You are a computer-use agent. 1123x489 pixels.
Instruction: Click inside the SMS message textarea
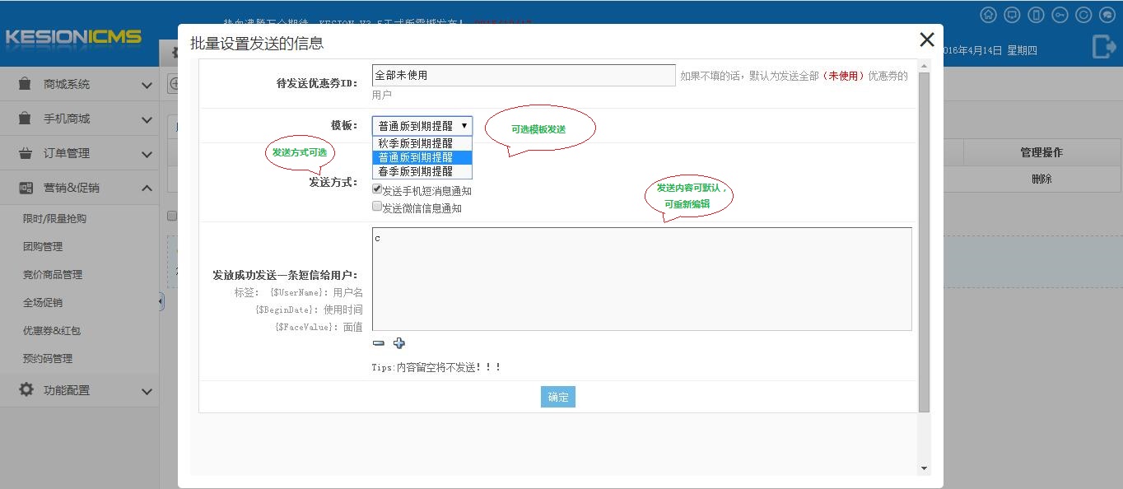(x=641, y=279)
